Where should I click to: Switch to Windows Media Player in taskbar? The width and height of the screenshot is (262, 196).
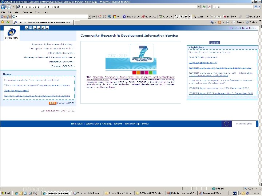[x=88, y=193]
